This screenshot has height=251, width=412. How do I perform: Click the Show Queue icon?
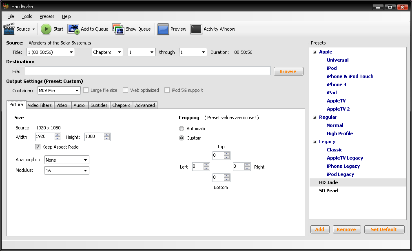(118, 29)
